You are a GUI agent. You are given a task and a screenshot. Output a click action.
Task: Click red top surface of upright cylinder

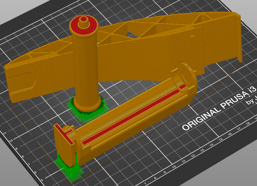(x=84, y=25)
